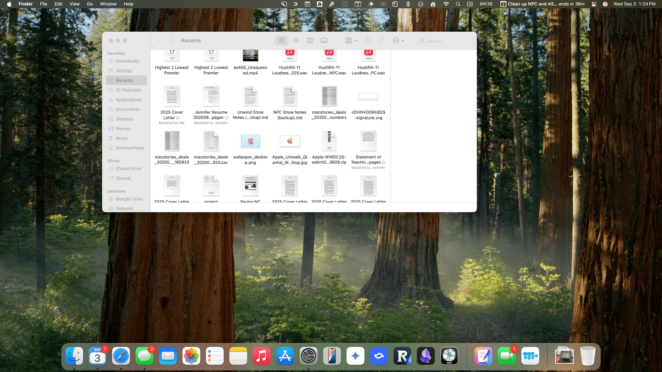Switch Finder to icon view
Screen dimensions: 662x372
(282, 41)
